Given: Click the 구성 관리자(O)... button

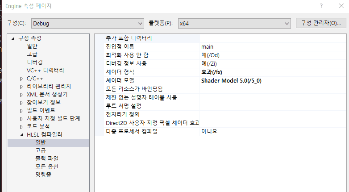Looking at the screenshot, I should coord(321,23).
